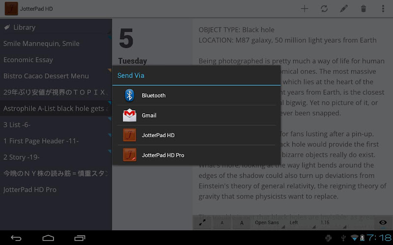Open the 1.15 line spacing dropdown
The height and width of the screenshot is (245, 393).
tap(332, 222)
